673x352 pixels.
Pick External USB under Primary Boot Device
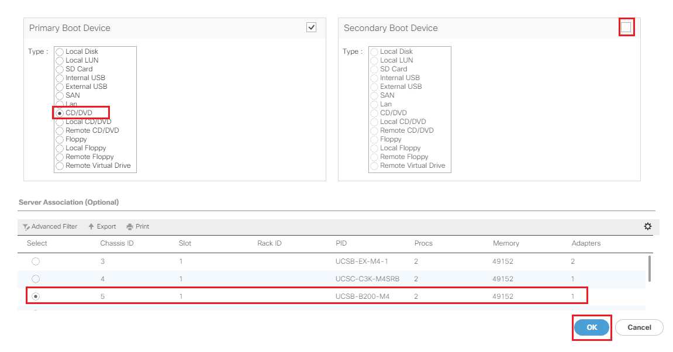click(60, 87)
